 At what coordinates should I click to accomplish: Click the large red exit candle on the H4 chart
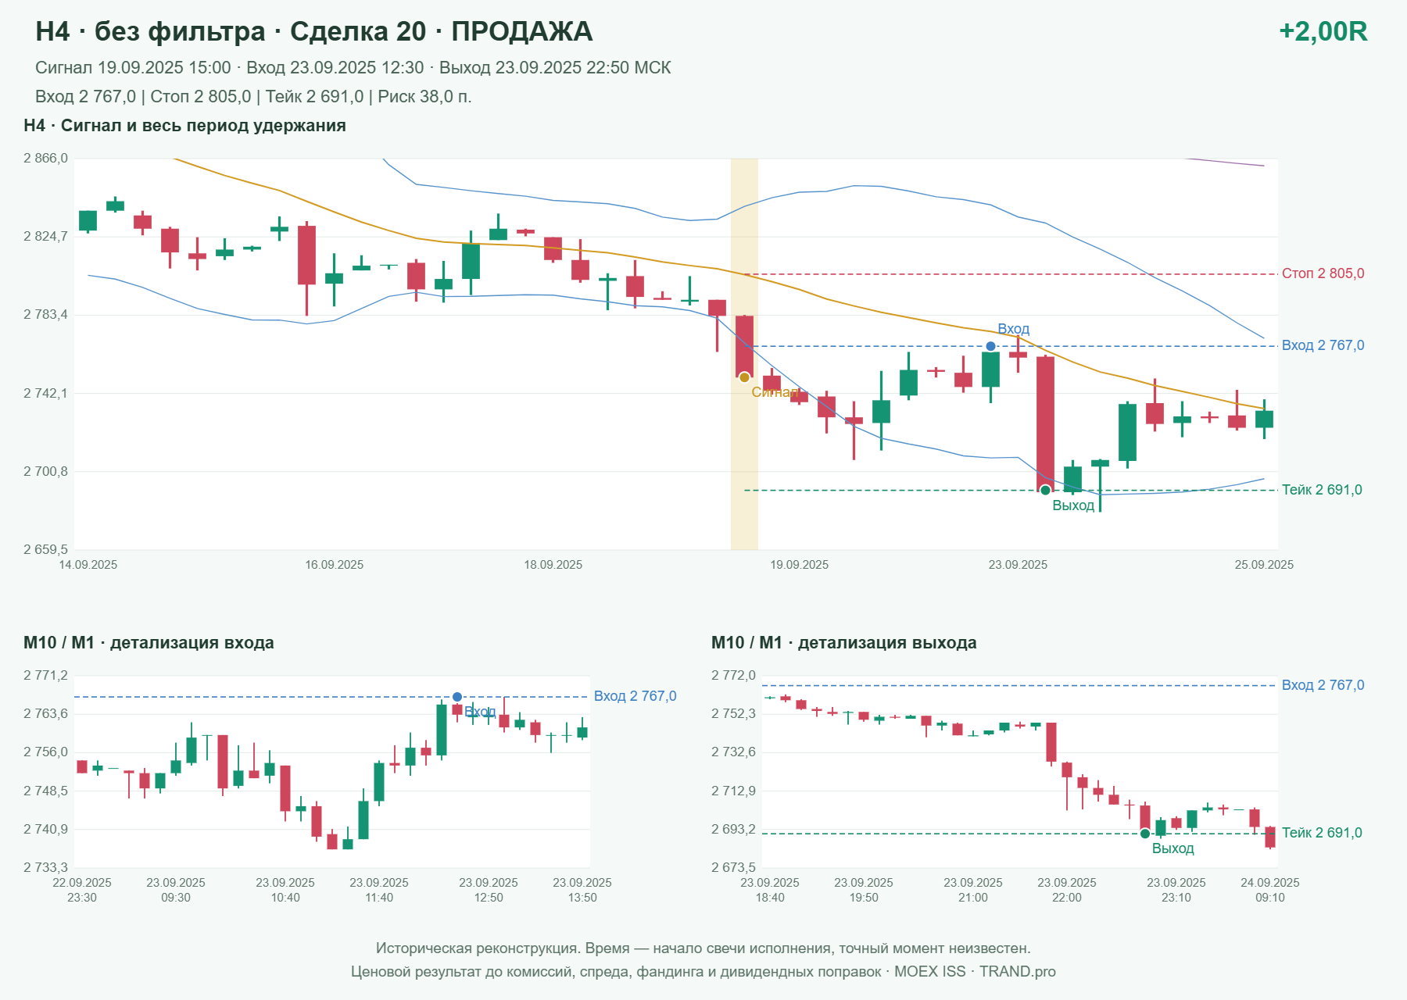click(x=1045, y=423)
